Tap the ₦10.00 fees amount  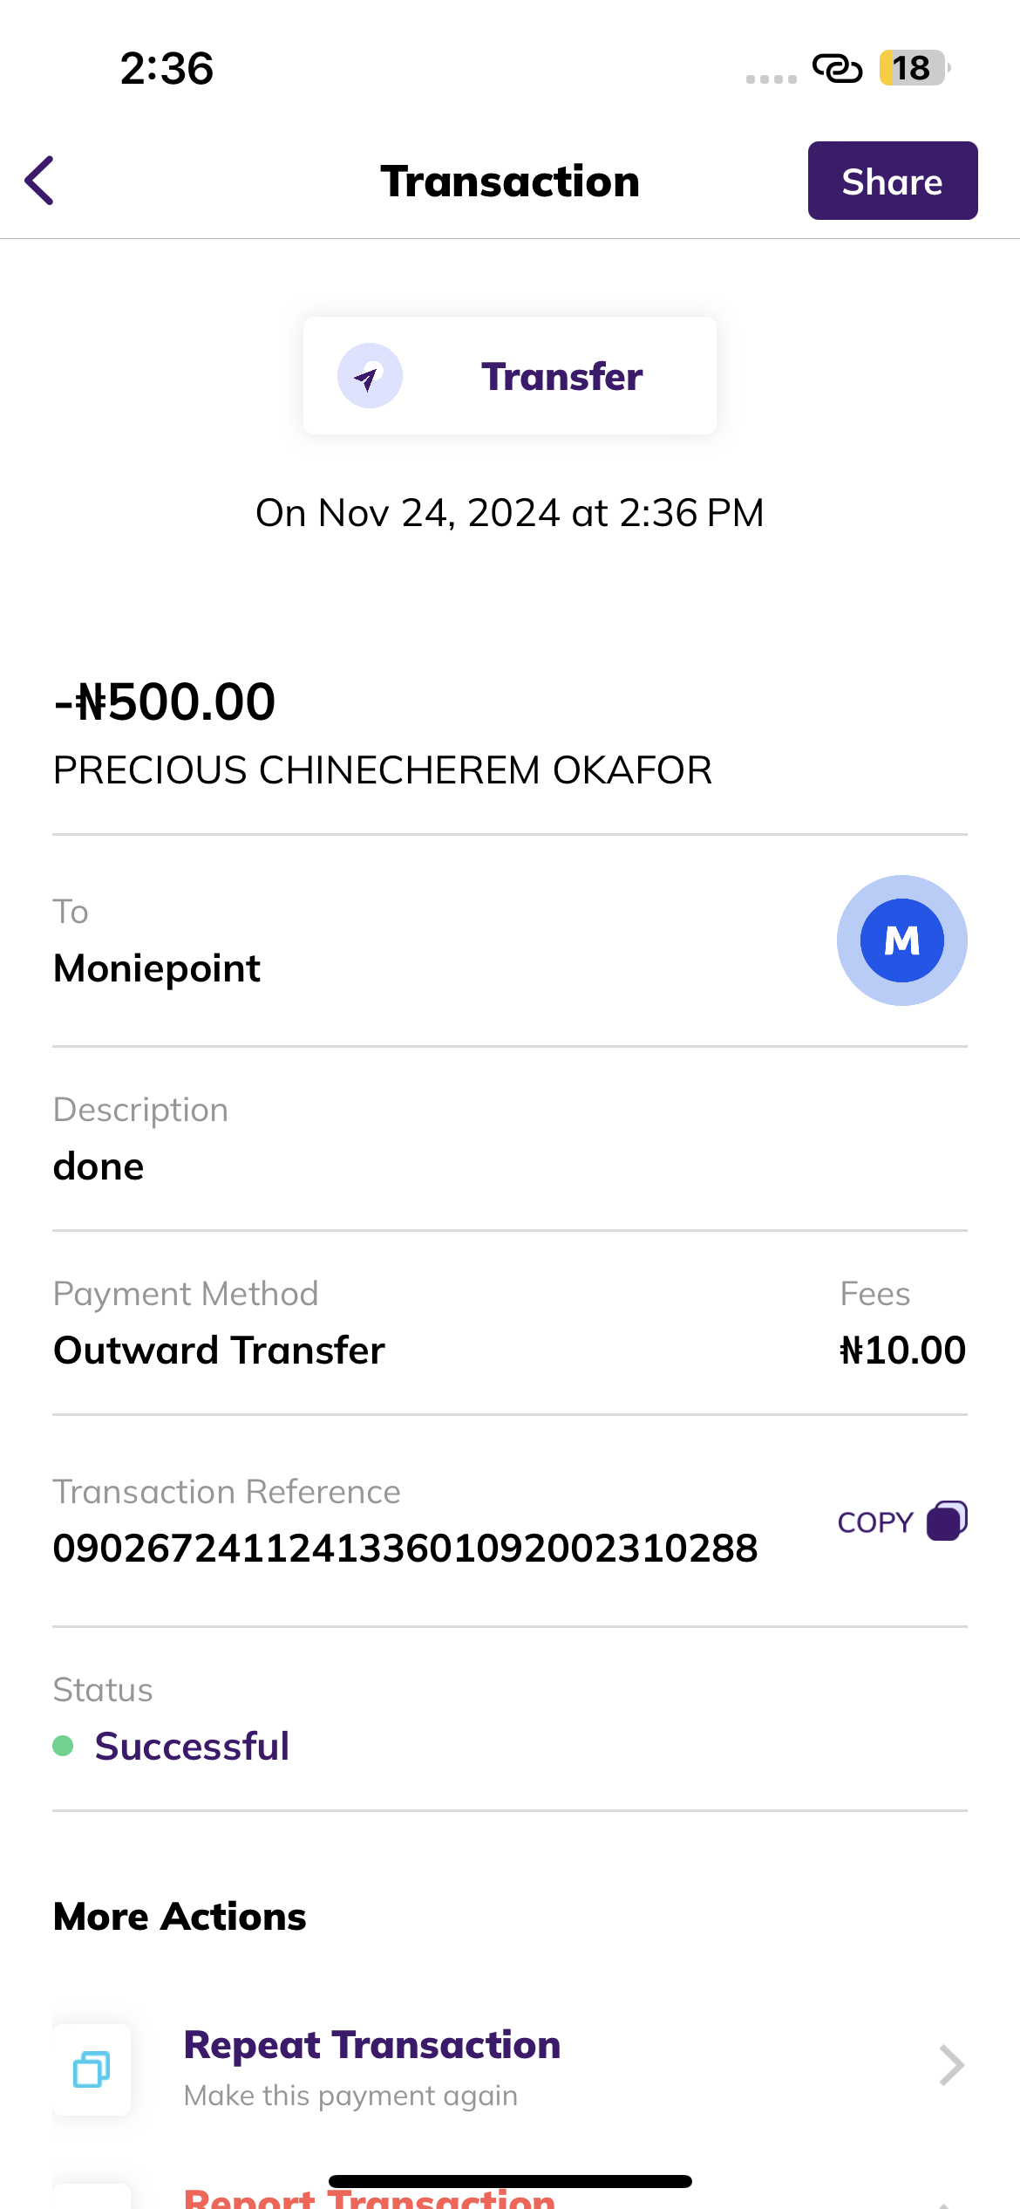901,1350
